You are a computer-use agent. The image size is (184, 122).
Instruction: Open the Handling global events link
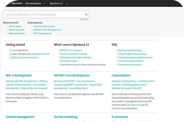point(134,85)
